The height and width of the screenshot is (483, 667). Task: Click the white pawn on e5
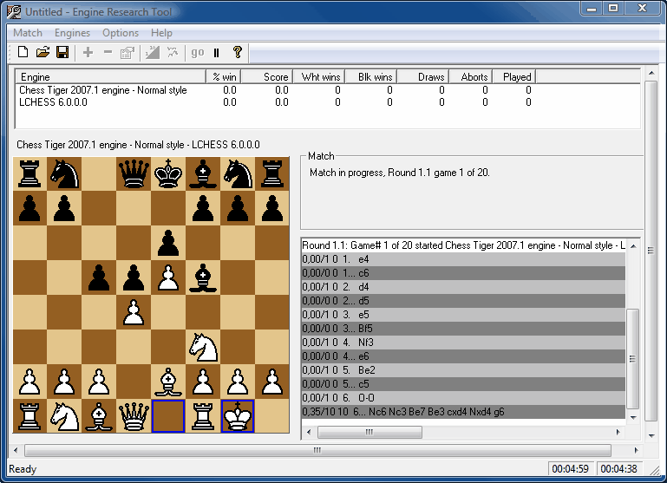click(168, 277)
